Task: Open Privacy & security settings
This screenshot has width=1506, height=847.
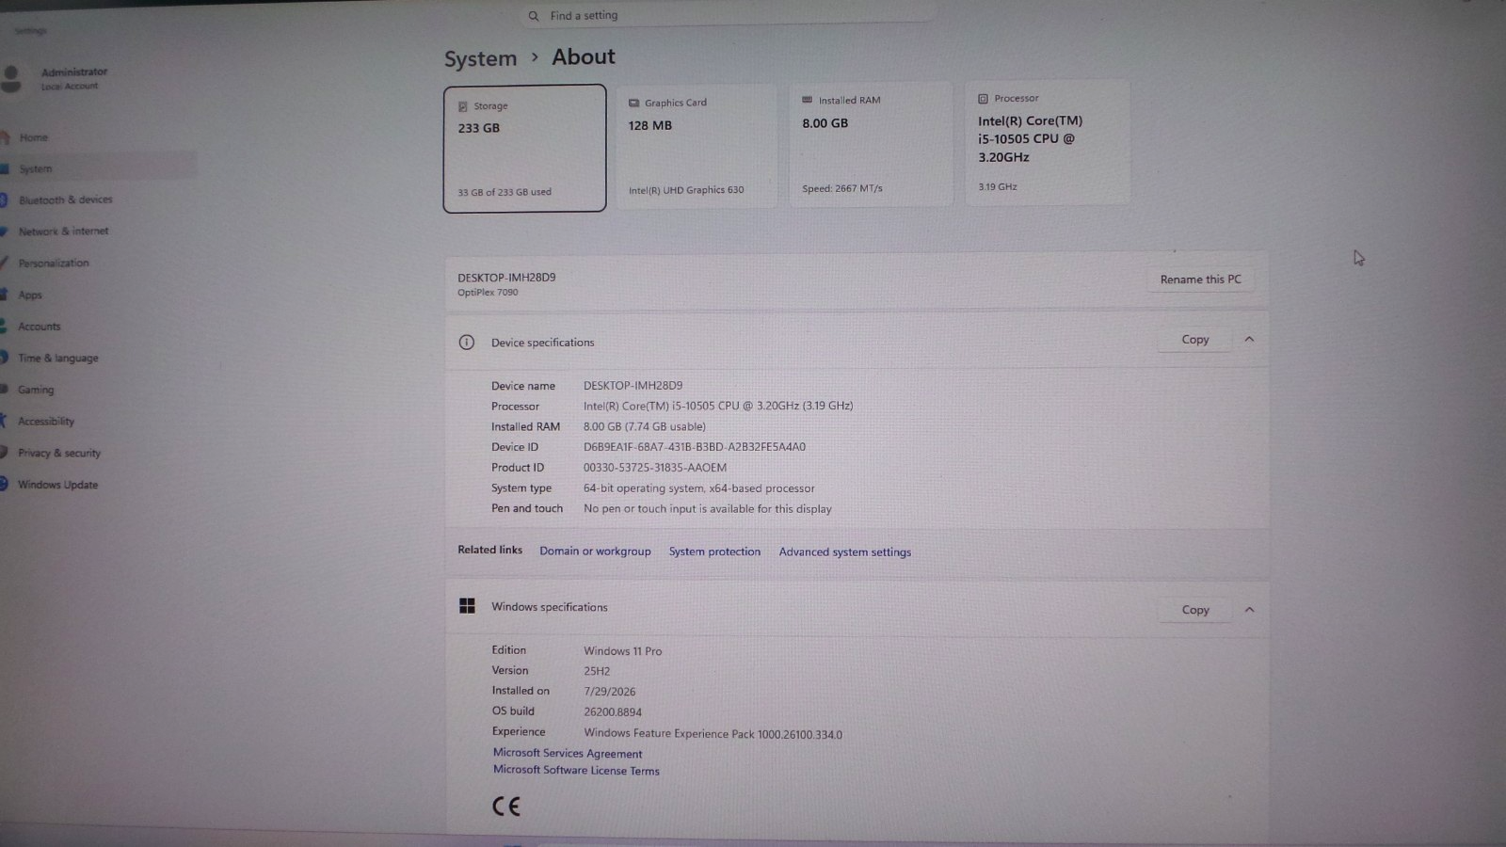Action: (59, 454)
